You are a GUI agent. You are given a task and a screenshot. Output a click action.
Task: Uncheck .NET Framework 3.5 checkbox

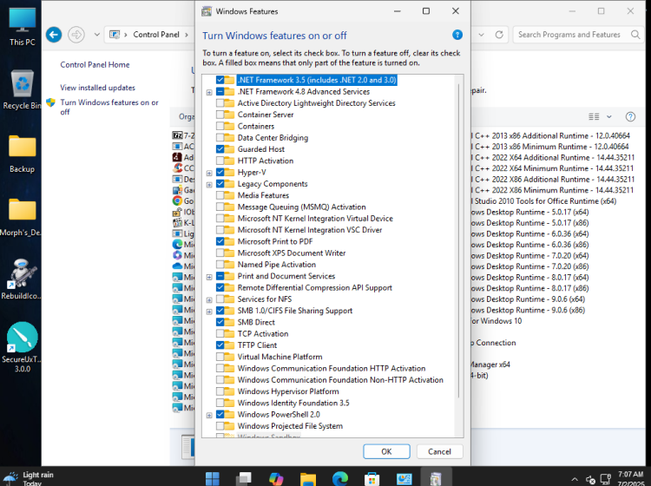(220, 80)
